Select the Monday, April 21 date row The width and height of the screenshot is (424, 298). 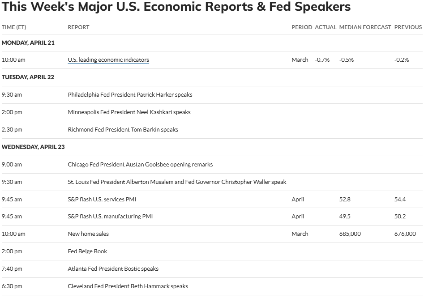[x=212, y=43]
